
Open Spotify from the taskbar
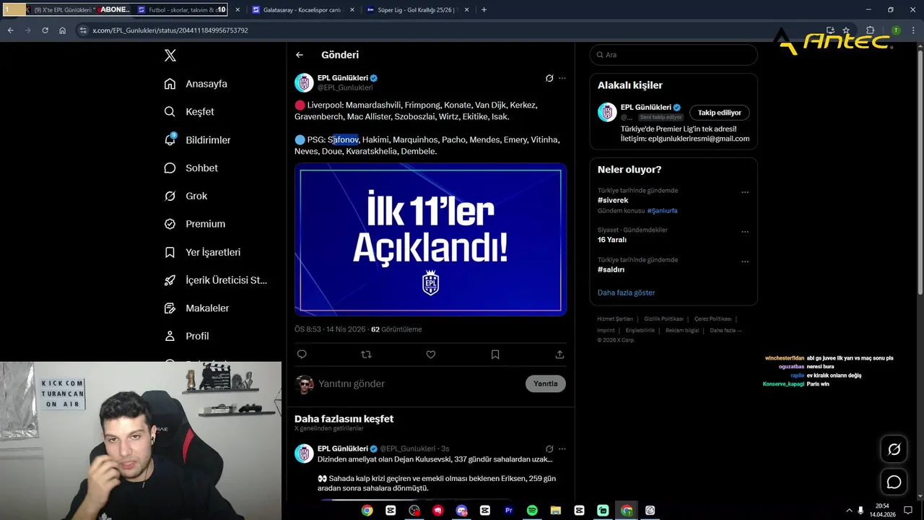point(532,511)
